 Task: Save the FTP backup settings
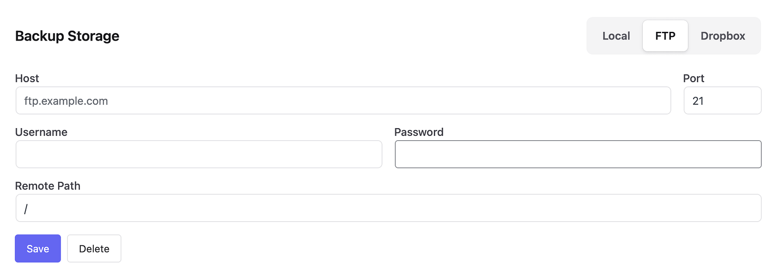tap(38, 249)
